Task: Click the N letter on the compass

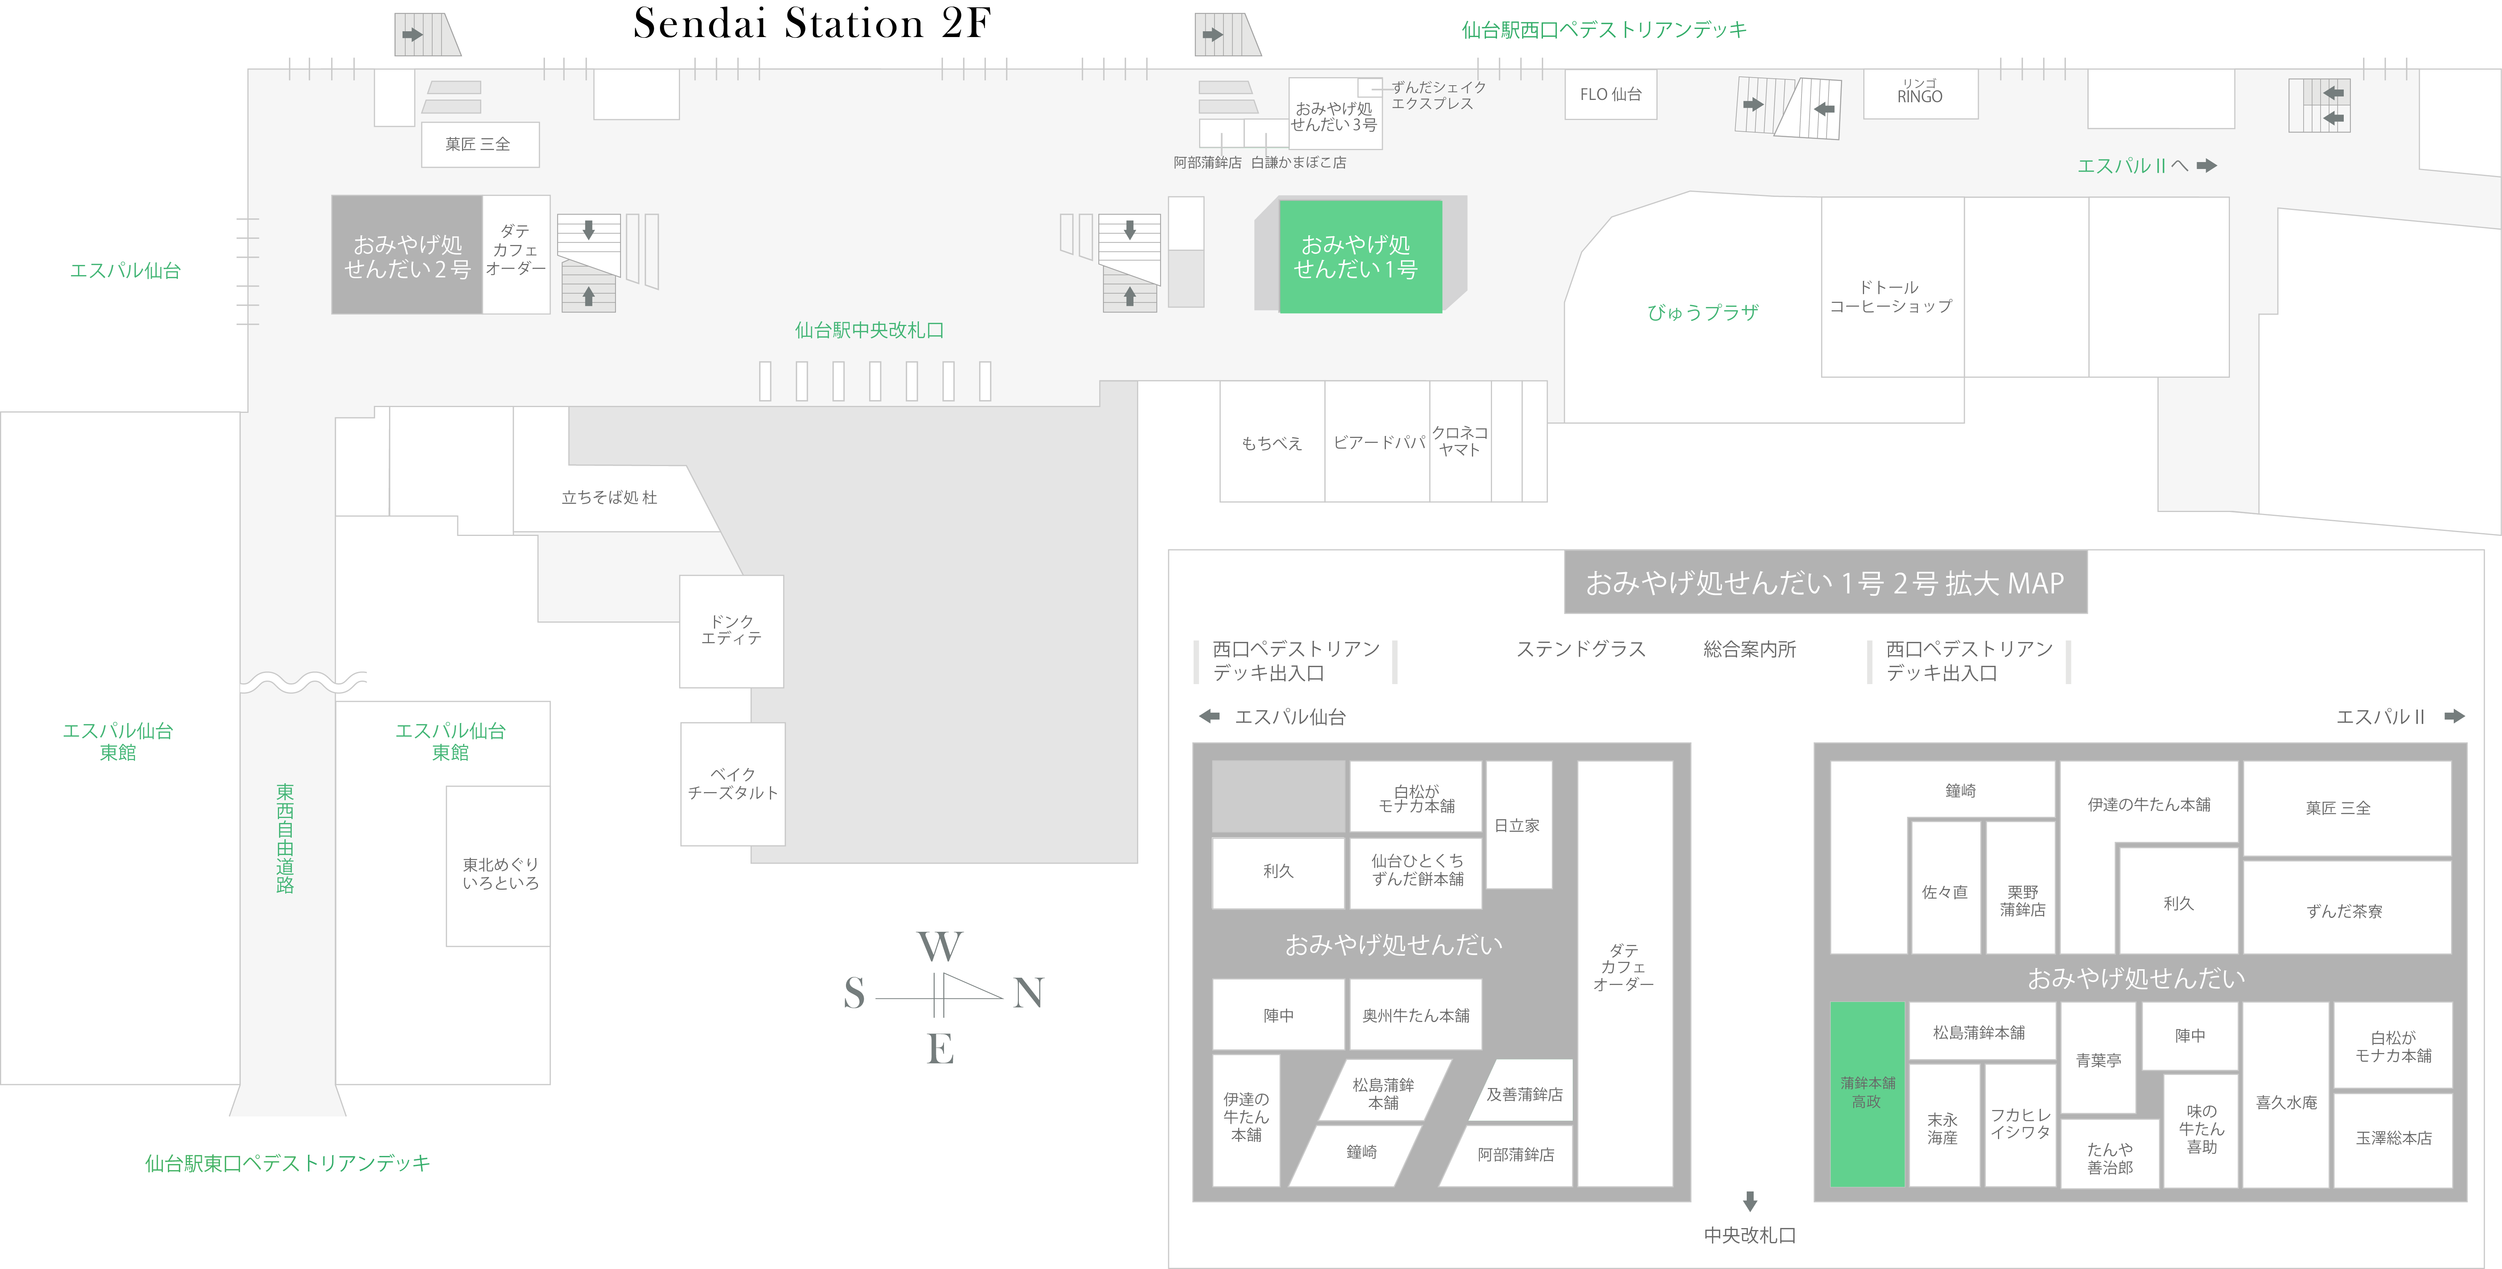Action: click(x=1029, y=993)
